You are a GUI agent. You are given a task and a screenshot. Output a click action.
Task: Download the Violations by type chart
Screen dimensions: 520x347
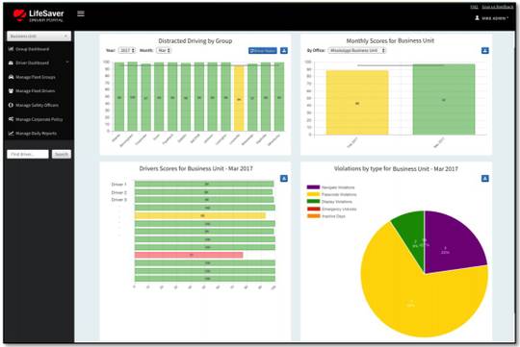484,179
